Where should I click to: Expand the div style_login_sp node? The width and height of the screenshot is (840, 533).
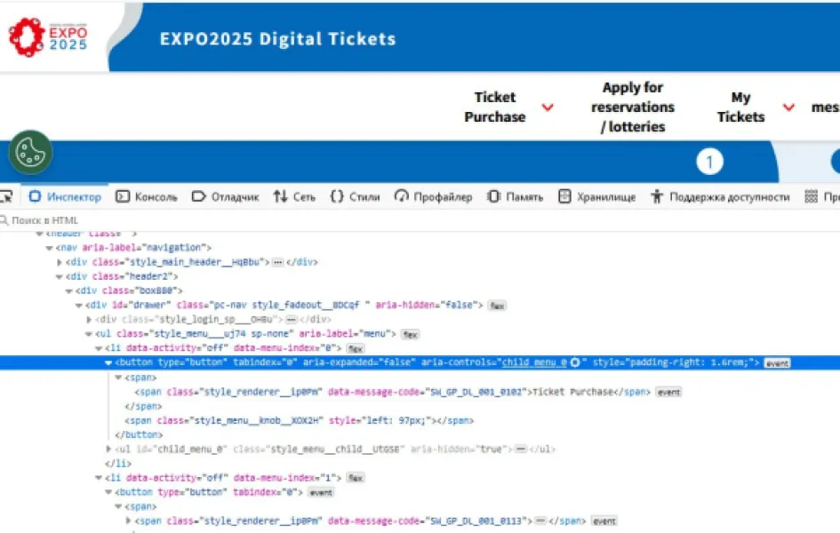coord(89,320)
